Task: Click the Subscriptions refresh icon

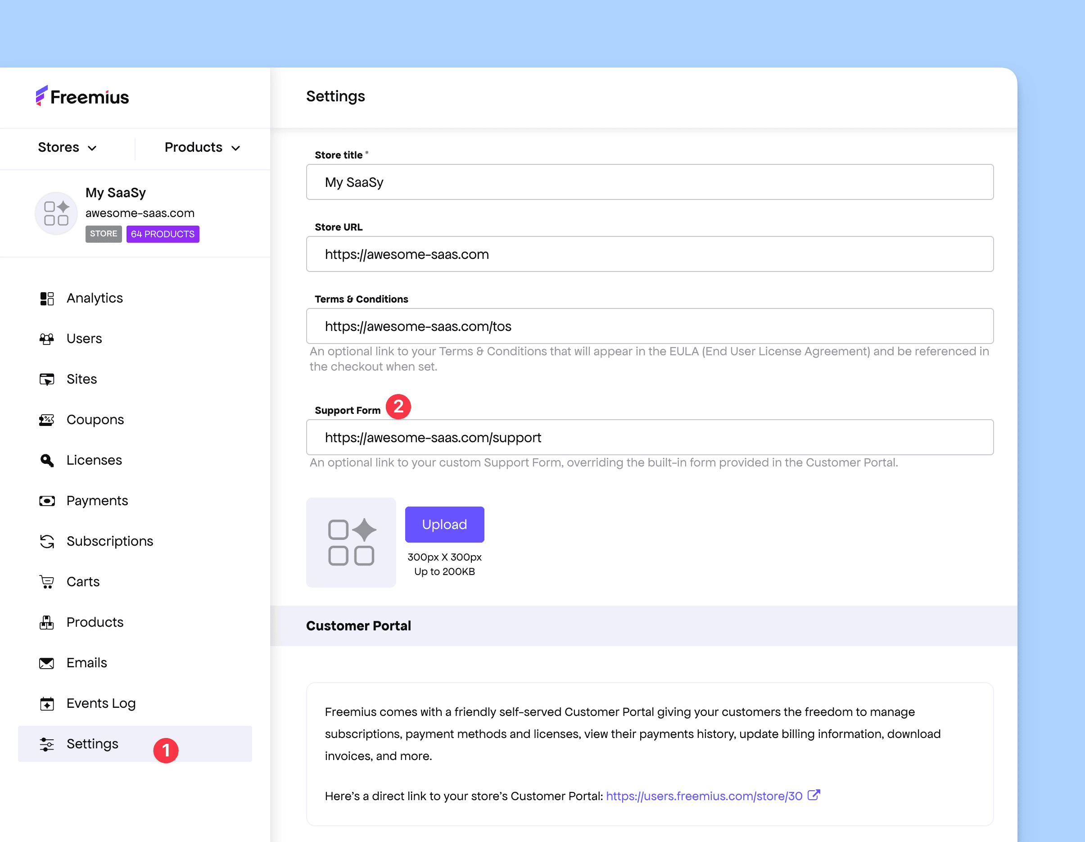Action: pyautogui.click(x=47, y=542)
